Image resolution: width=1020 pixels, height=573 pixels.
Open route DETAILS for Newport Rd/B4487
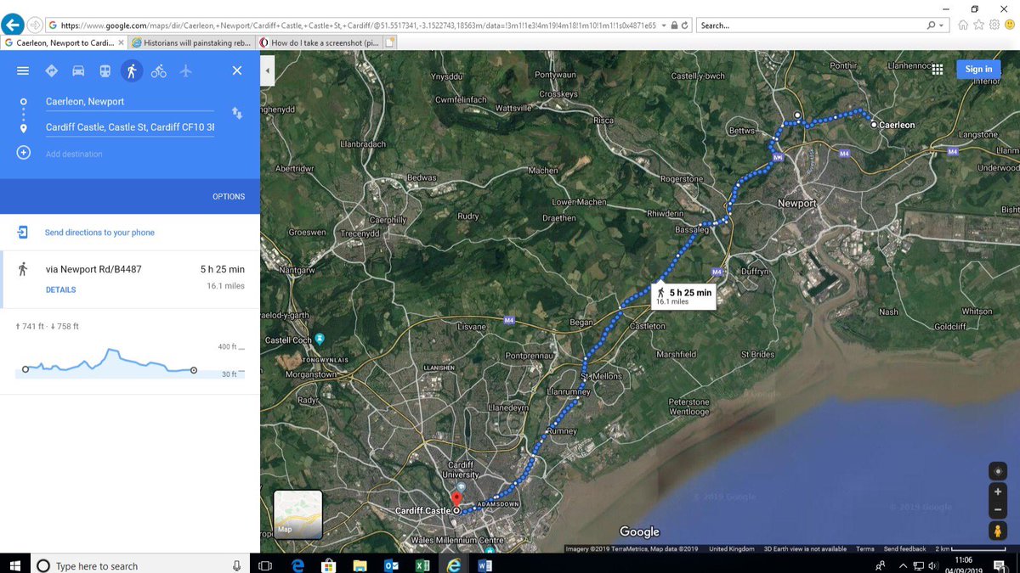coord(60,290)
